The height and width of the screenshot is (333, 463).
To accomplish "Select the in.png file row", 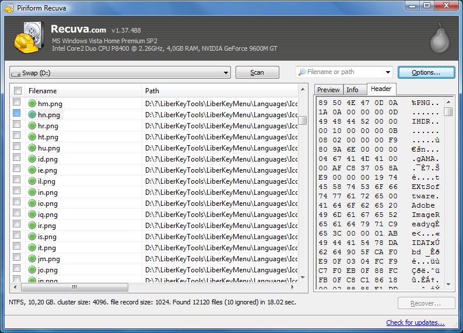I will click(154, 192).
